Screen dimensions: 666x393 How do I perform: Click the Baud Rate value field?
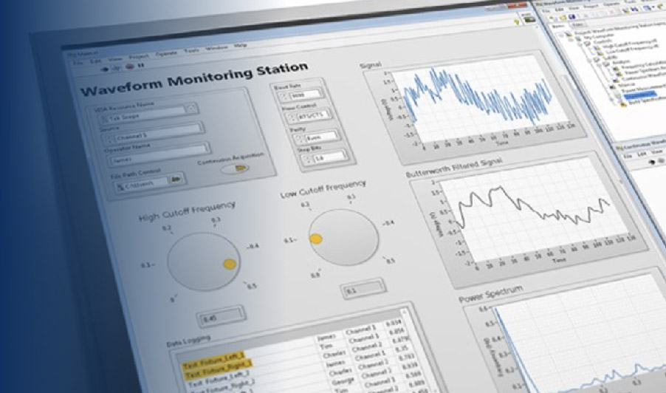(x=304, y=95)
